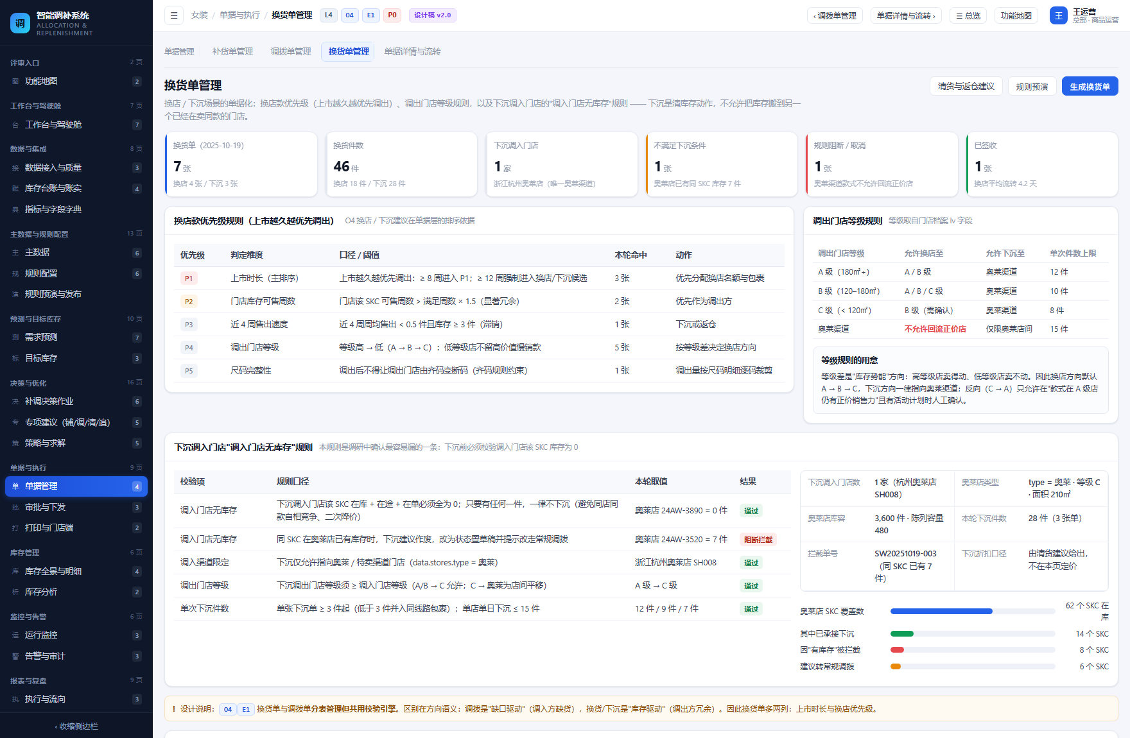Click the blue 调 app logo

tap(20, 24)
